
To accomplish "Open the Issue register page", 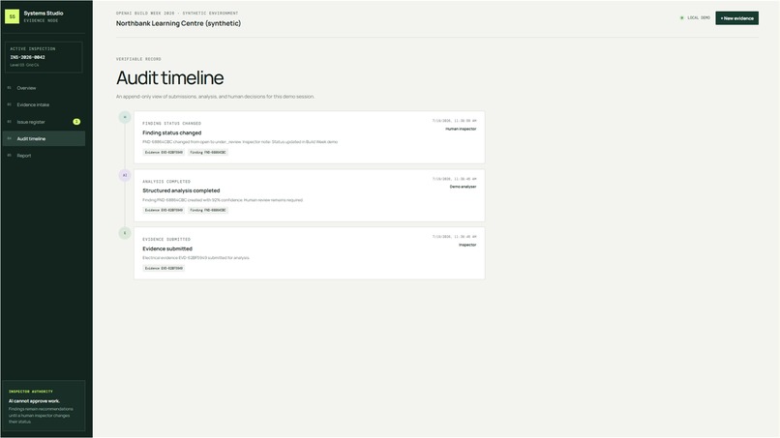I will pos(44,122).
